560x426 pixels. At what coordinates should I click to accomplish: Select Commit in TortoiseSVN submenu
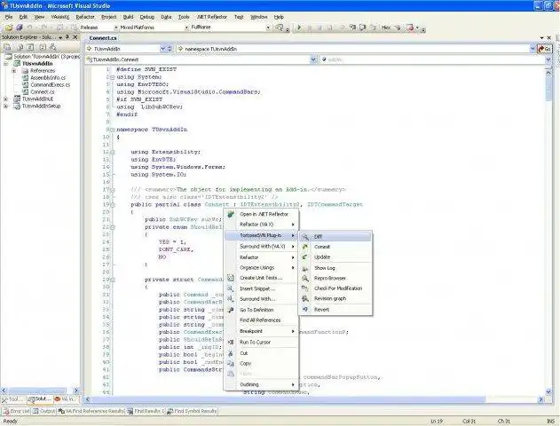pos(335,247)
